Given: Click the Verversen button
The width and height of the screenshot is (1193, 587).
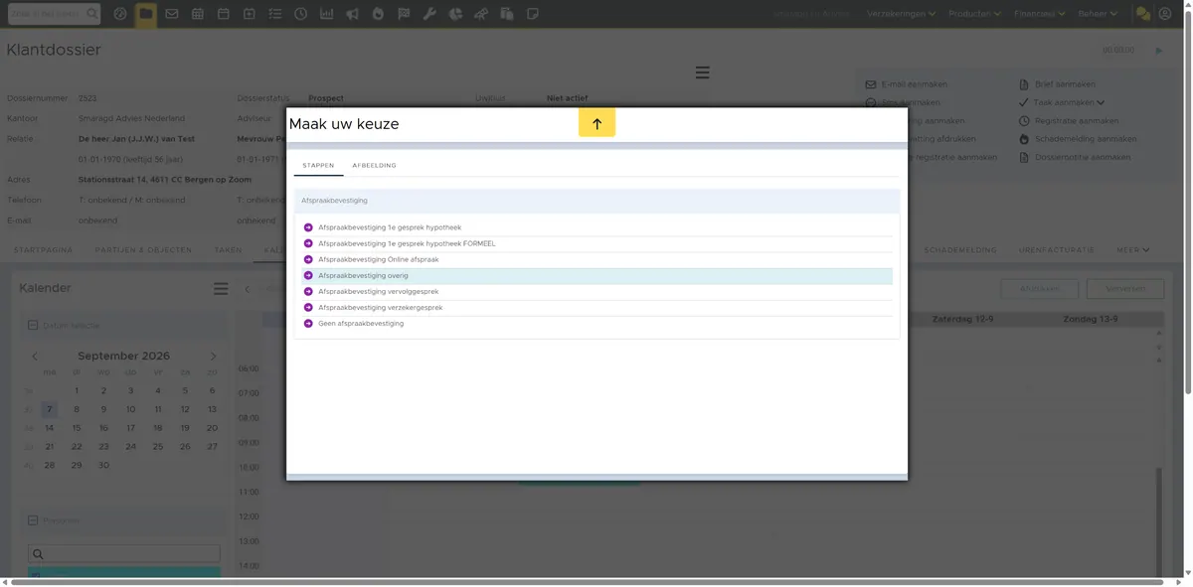Looking at the screenshot, I should coord(1124,289).
